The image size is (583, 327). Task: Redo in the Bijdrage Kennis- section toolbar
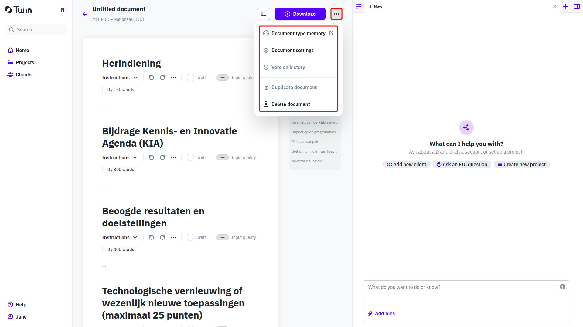coord(162,157)
